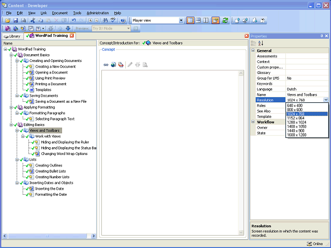The width and height of the screenshot is (331, 248).
Task: Click the Concept text editing area
Action: (x=170, y=153)
